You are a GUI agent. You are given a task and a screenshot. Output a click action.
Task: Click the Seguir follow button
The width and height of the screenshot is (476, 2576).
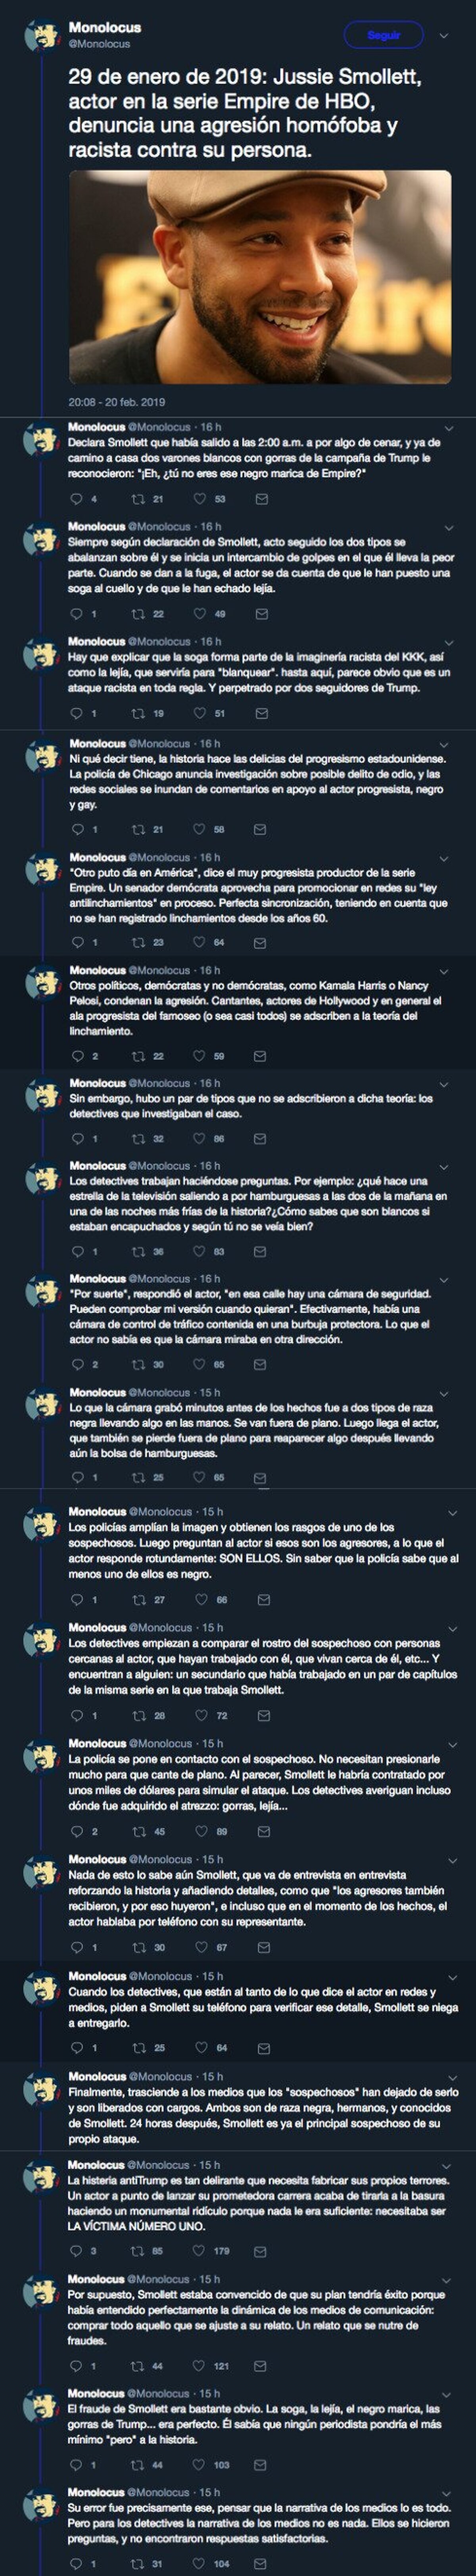[x=383, y=35]
